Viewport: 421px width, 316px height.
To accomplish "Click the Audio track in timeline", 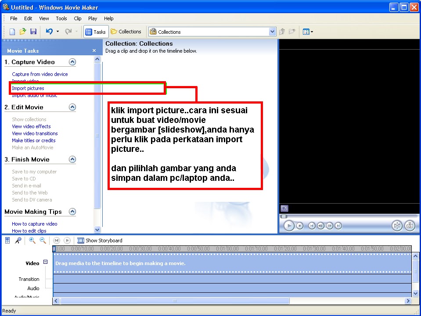I will (232, 288).
